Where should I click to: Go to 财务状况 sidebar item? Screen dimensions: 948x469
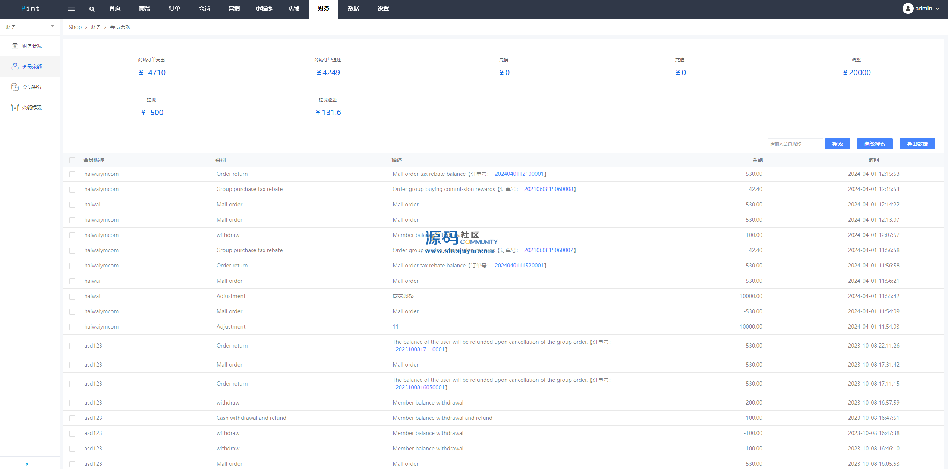[x=30, y=46]
